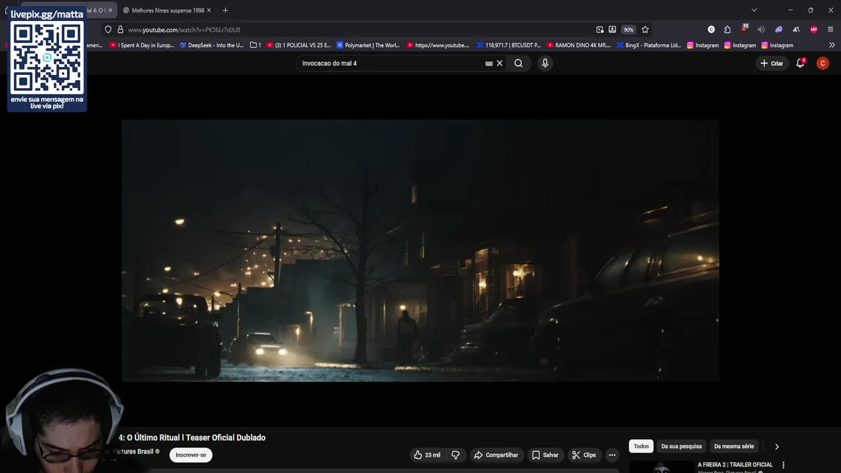Open the three-dot more actions menu under video
The width and height of the screenshot is (841, 473).
612,455
